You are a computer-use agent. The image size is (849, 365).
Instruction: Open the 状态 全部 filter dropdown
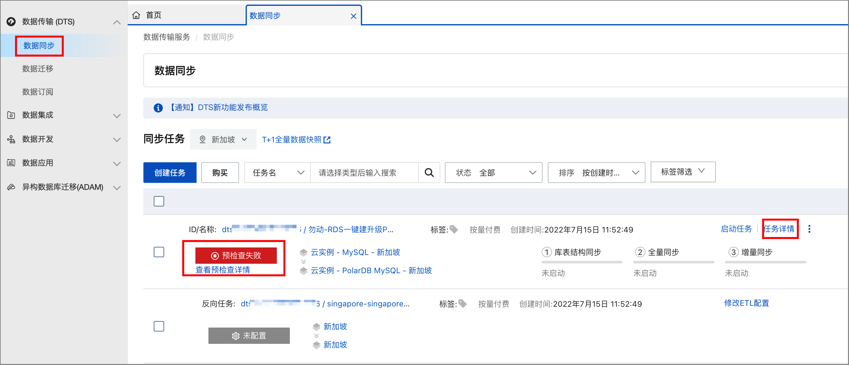coord(493,172)
